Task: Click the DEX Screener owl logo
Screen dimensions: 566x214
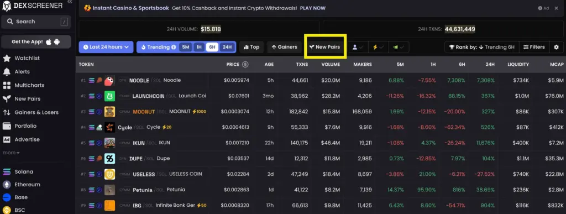Action: coord(6,6)
